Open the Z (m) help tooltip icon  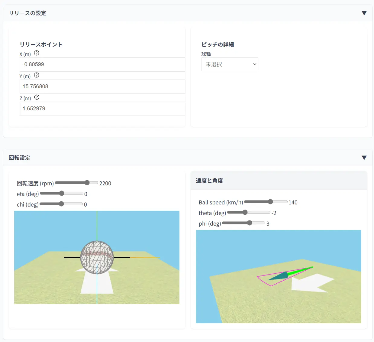(37, 97)
